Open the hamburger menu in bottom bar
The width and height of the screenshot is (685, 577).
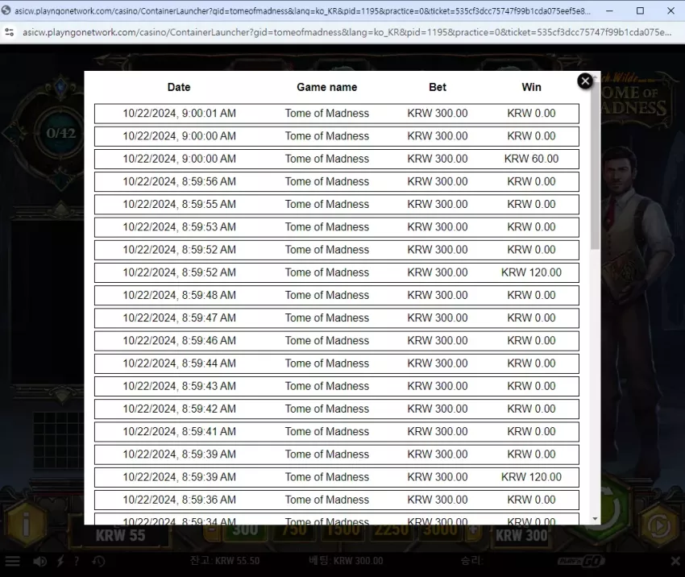pyautogui.click(x=12, y=561)
